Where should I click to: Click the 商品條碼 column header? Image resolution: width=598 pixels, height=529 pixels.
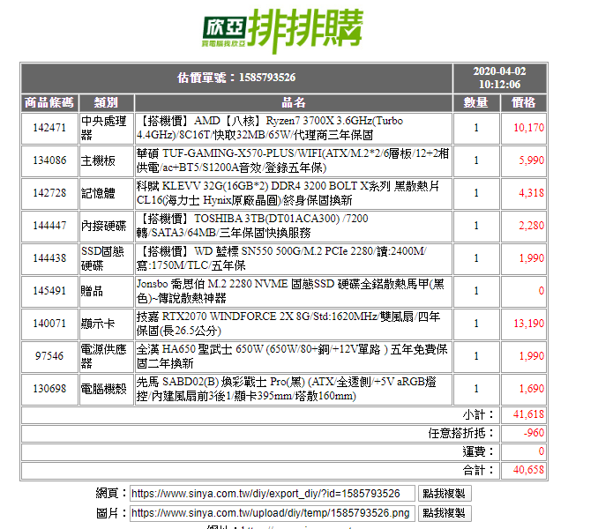(x=49, y=102)
